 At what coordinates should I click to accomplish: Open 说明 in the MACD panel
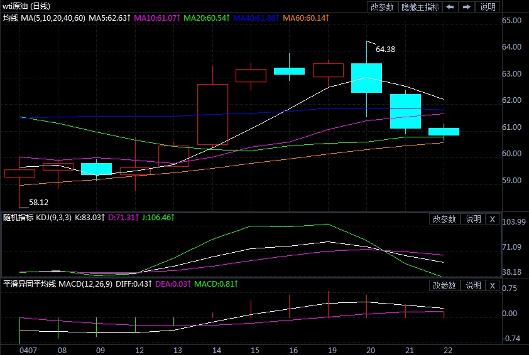click(x=473, y=285)
